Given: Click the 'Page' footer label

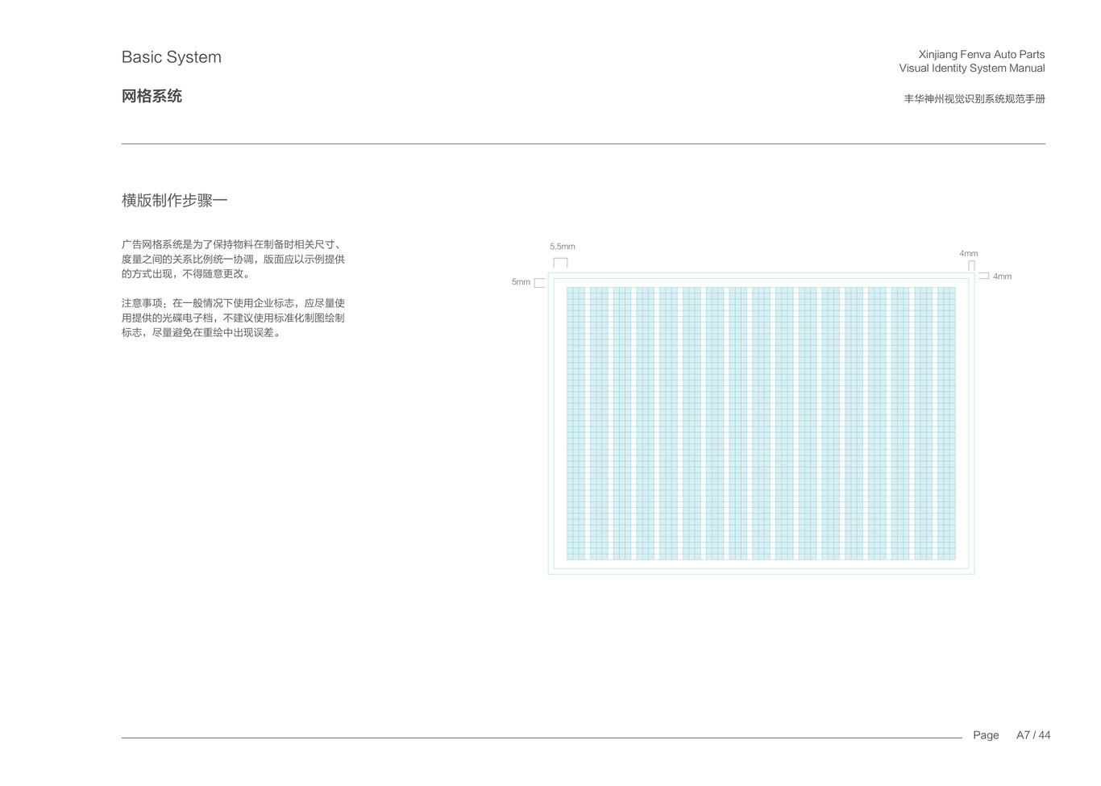Looking at the screenshot, I should point(986,735).
